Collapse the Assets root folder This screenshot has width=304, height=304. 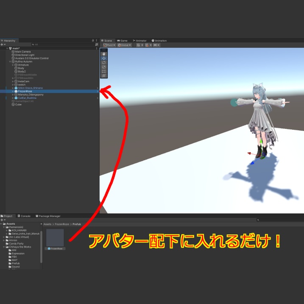click(1, 224)
